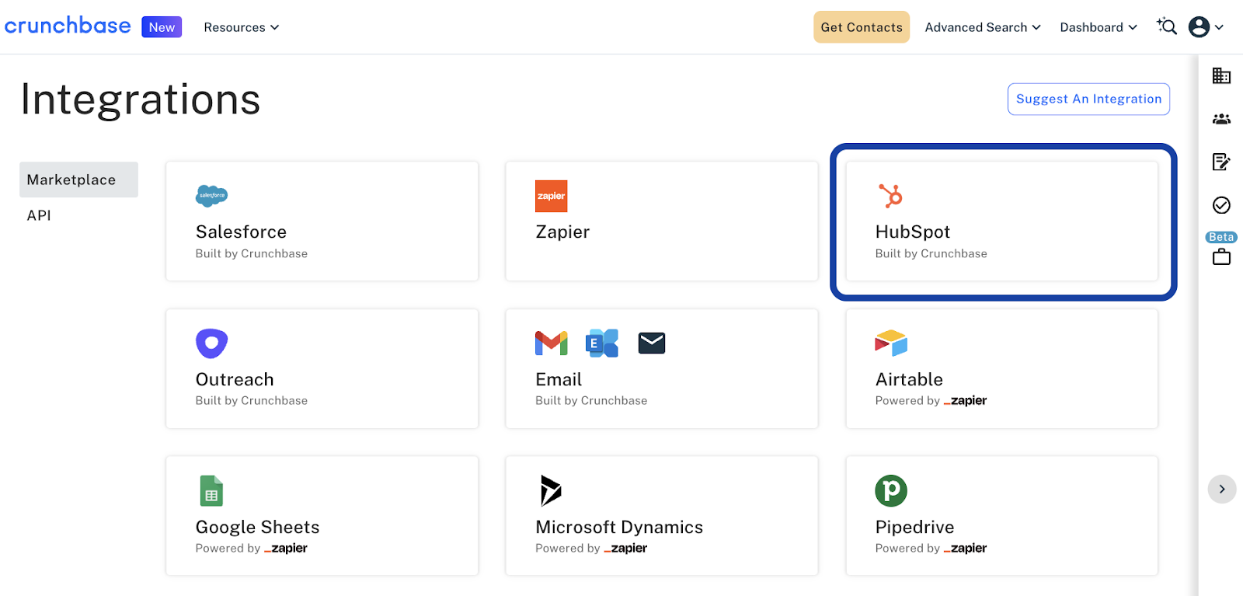Click Powered by Zapier under Google Sheets
This screenshot has height=596, width=1243.
point(252,548)
